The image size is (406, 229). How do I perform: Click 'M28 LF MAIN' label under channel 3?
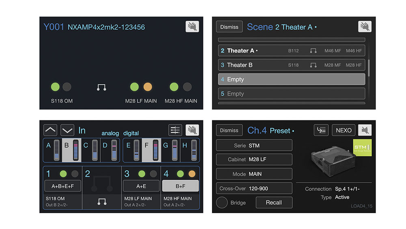pos(138,198)
